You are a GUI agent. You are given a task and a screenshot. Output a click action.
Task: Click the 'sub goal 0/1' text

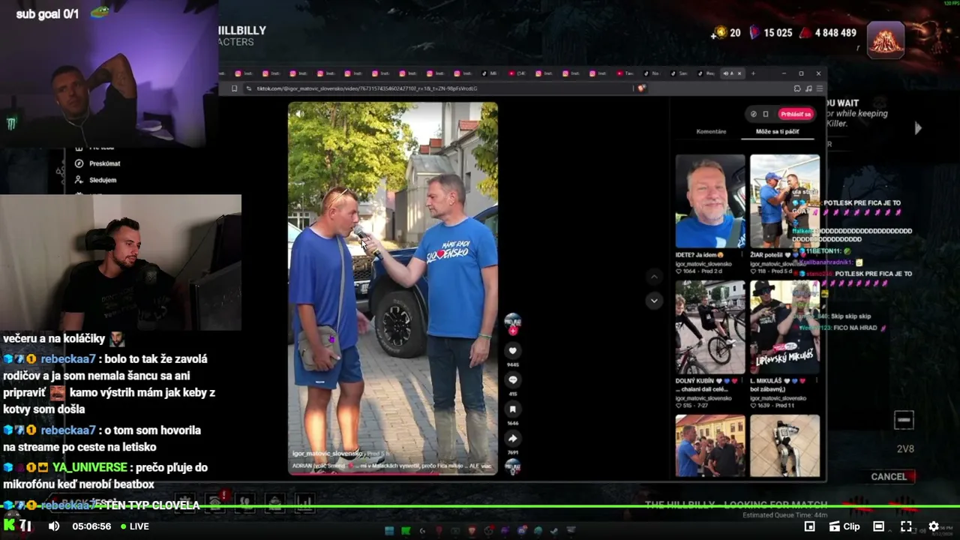pyautogui.click(x=47, y=14)
